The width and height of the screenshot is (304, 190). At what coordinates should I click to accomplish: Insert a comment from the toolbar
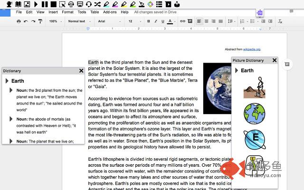point(190,21)
